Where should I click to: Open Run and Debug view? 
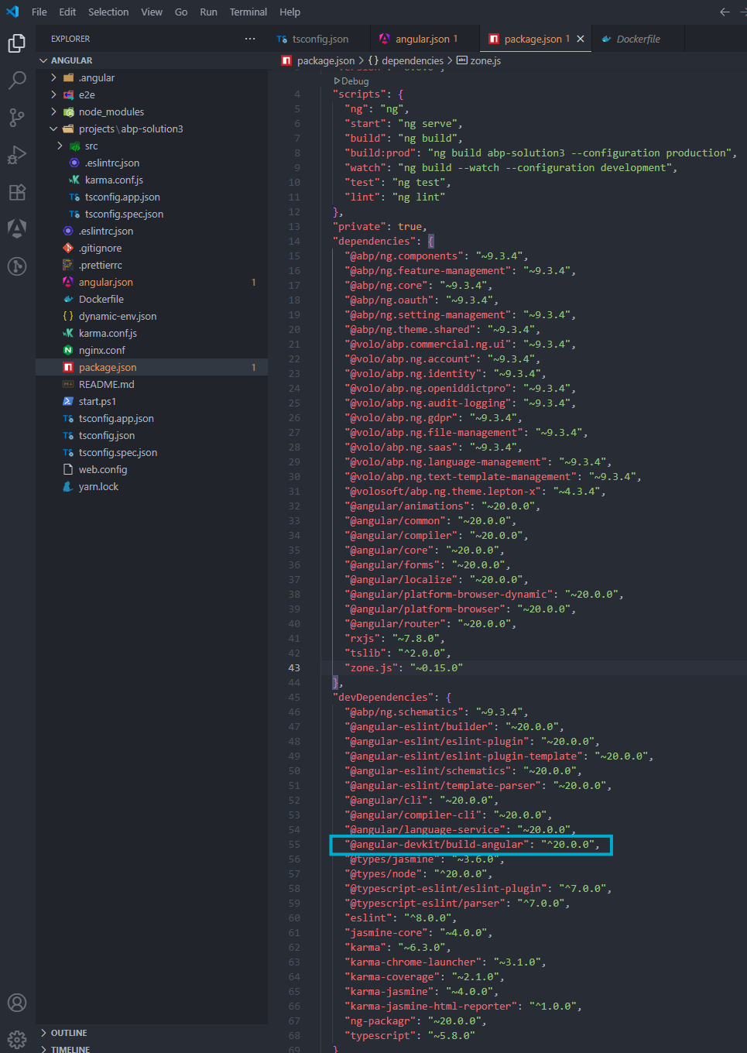click(17, 155)
